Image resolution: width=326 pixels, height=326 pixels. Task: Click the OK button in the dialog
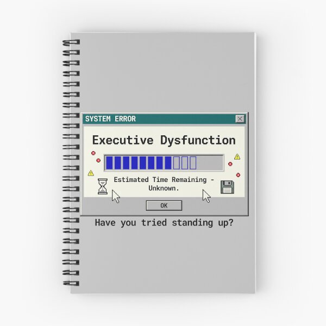(164, 205)
